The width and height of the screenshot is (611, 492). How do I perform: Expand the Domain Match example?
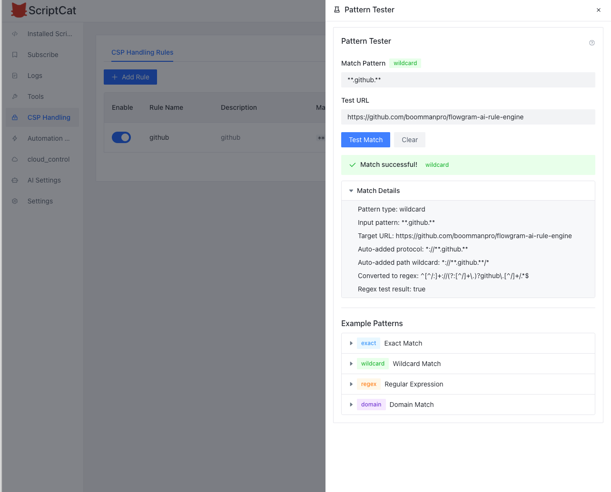point(351,405)
